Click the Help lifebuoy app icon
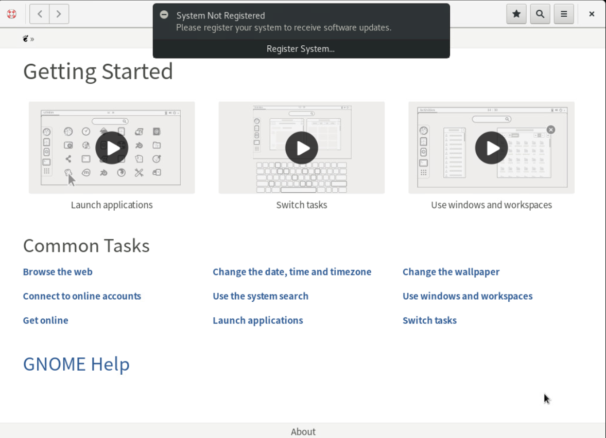 pyautogui.click(x=11, y=14)
